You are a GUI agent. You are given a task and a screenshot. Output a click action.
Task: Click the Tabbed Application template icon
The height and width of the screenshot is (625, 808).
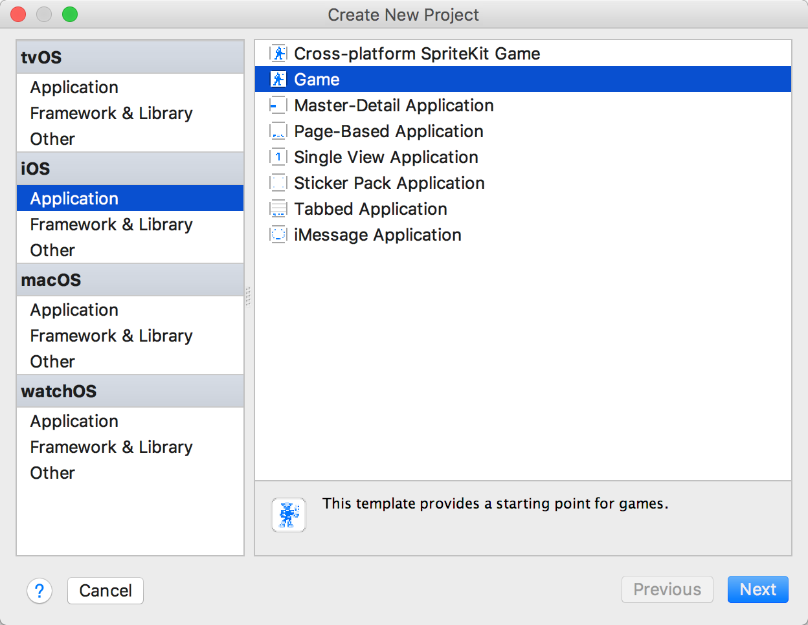pyautogui.click(x=278, y=208)
